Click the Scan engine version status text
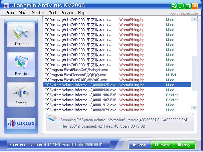 tap(56, 145)
